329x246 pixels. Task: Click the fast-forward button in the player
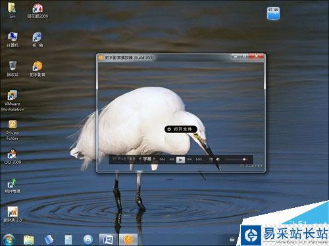[x=190, y=159]
